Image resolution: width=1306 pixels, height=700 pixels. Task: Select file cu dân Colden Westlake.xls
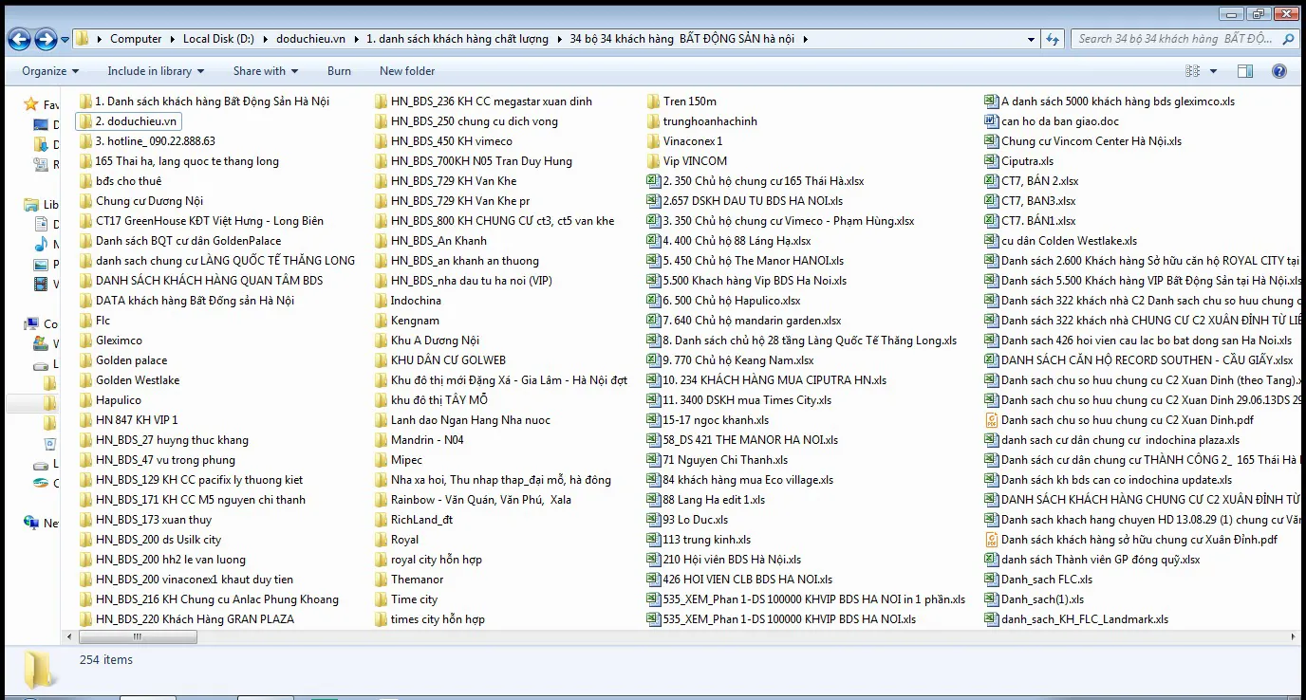coord(1060,241)
